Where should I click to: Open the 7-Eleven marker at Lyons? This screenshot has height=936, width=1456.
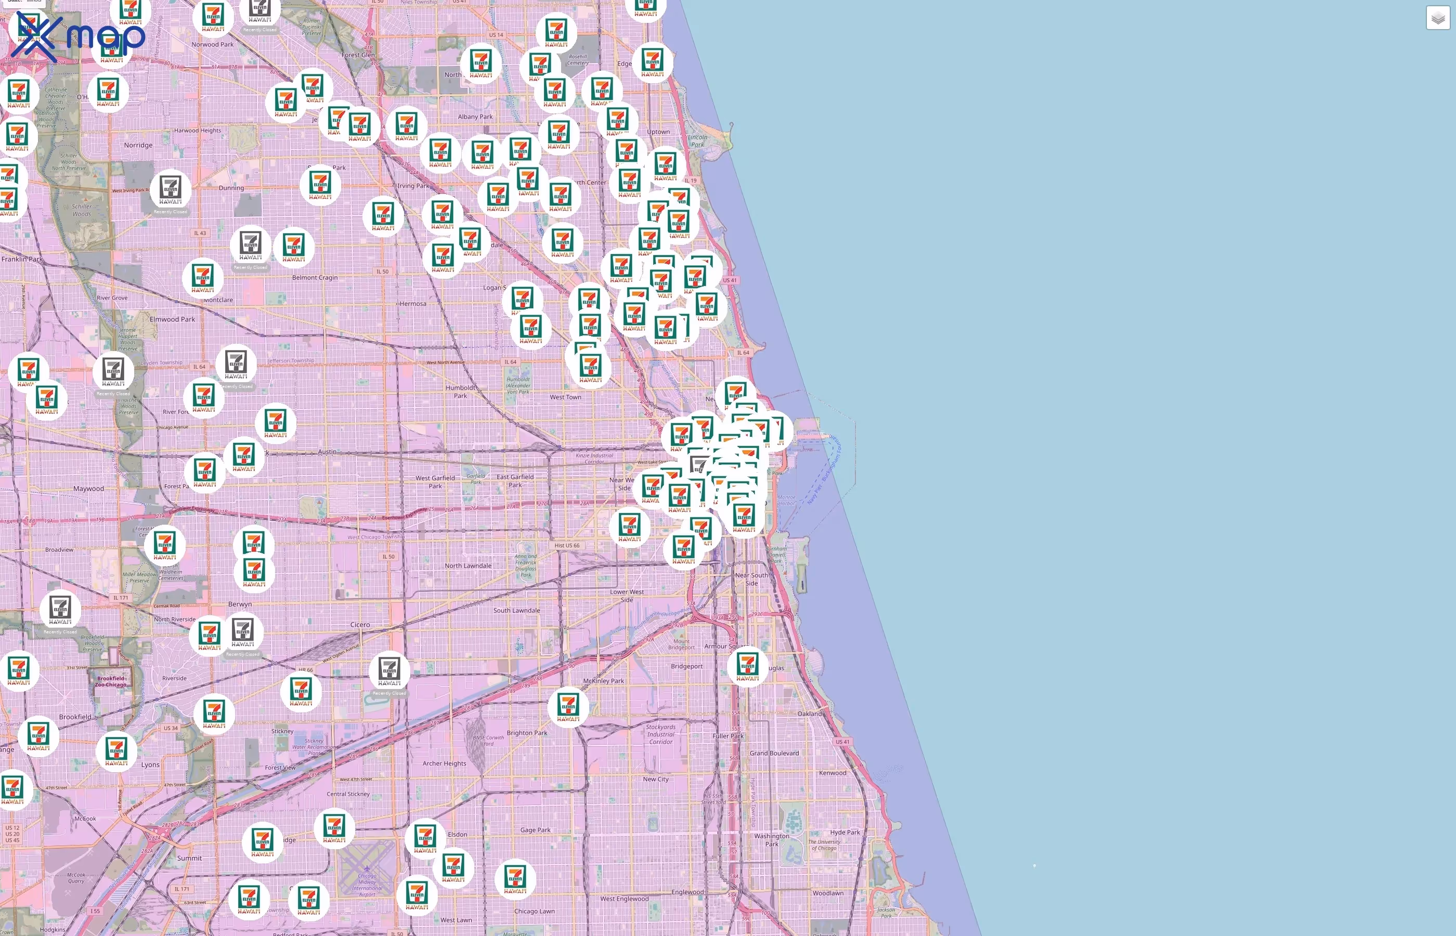point(116,751)
